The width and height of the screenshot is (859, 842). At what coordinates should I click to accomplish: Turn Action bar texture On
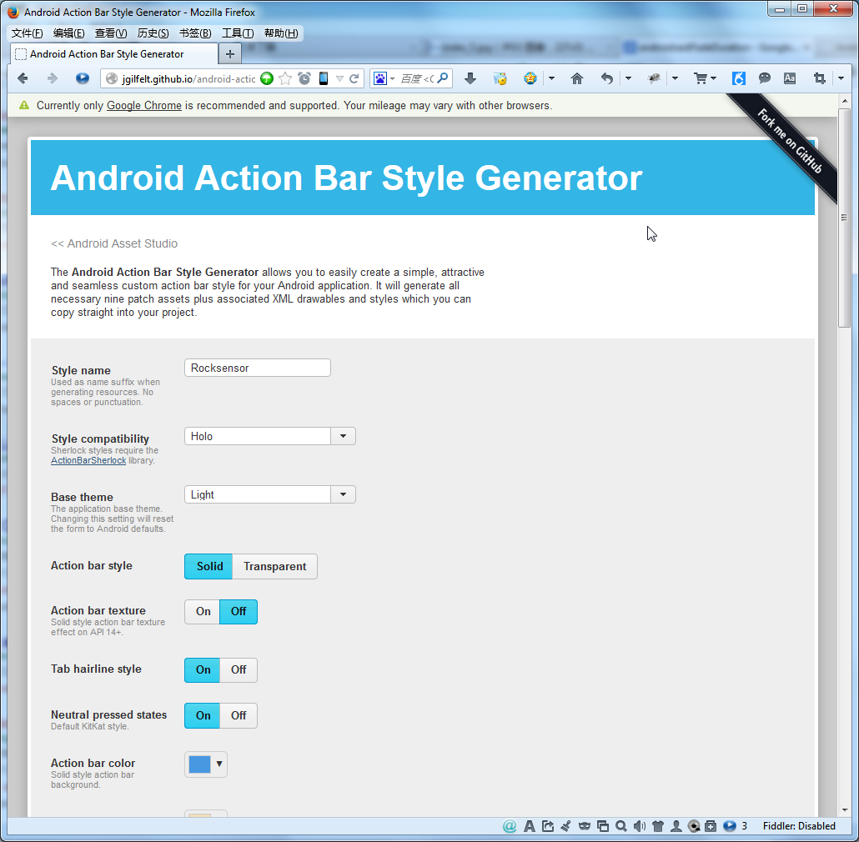[203, 612]
